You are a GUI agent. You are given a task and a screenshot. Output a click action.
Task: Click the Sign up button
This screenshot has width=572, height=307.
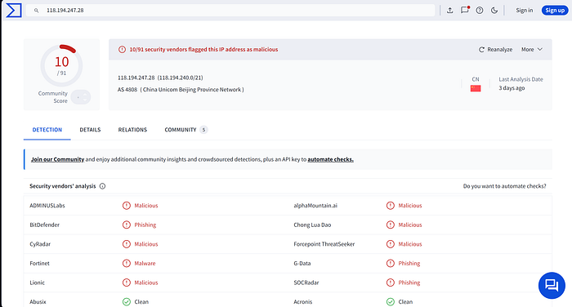555,11
